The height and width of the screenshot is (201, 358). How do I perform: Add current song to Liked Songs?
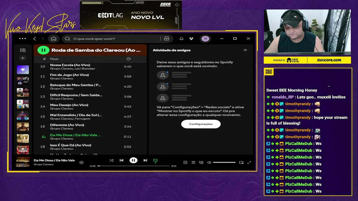click(81, 162)
